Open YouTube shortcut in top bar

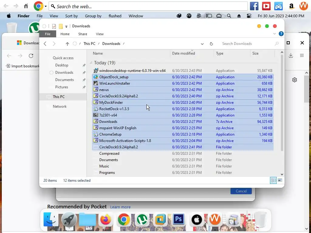tap(266, 6)
